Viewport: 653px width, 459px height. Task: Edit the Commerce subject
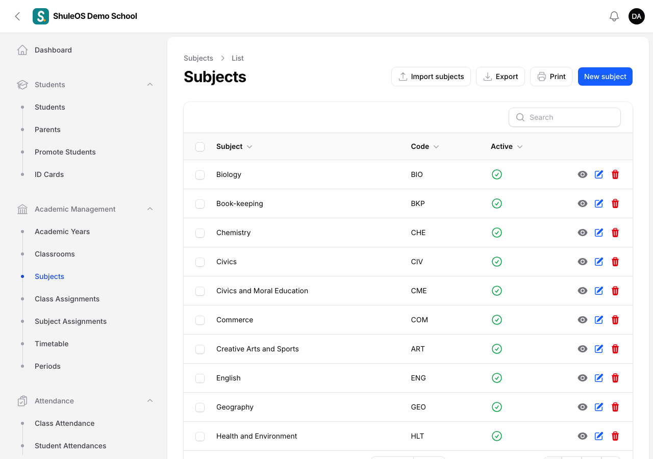pyautogui.click(x=599, y=320)
